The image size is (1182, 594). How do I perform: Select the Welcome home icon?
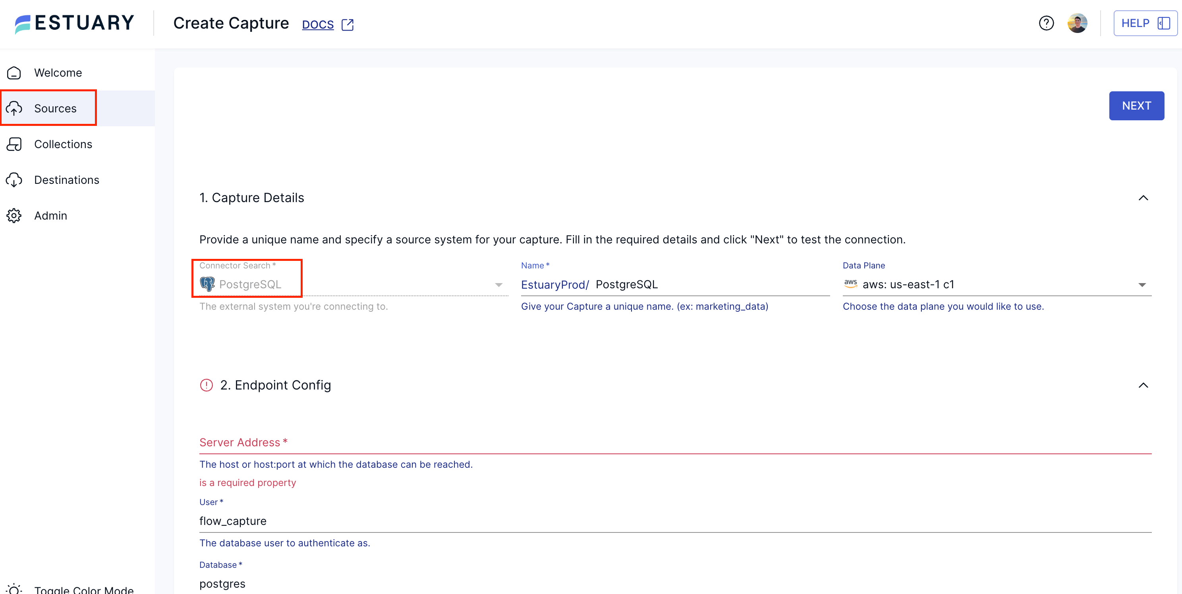point(14,73)
